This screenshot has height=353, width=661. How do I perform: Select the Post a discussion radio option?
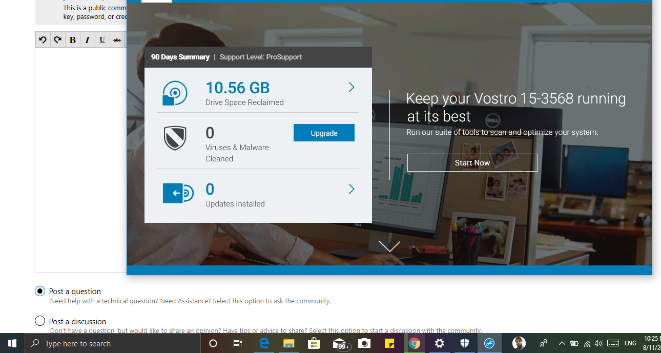click(x=40, y=321)
